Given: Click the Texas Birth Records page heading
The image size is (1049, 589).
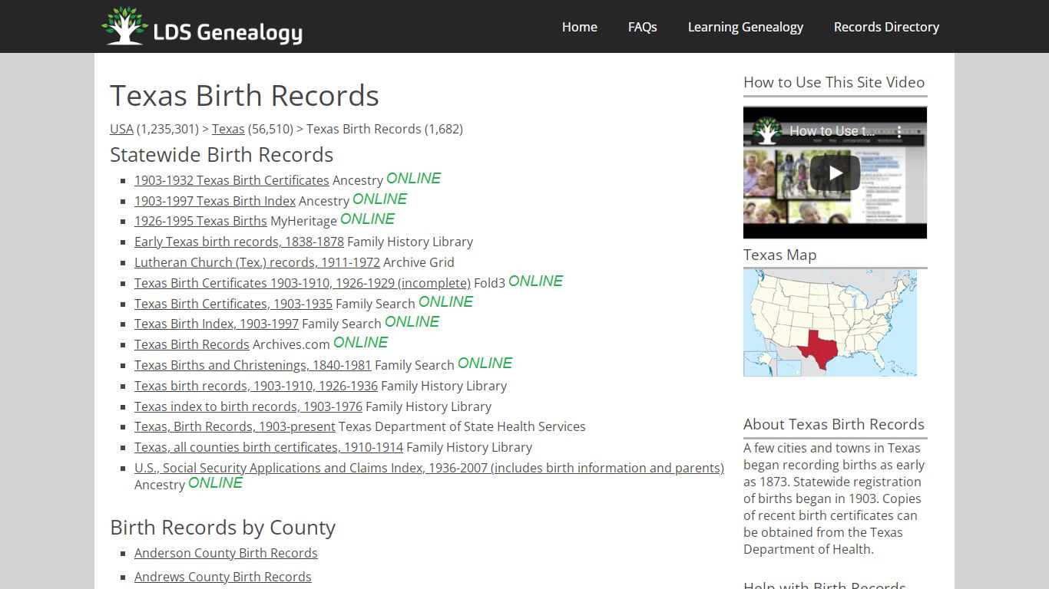Looking at the screenshot, I should click(244, 96).
